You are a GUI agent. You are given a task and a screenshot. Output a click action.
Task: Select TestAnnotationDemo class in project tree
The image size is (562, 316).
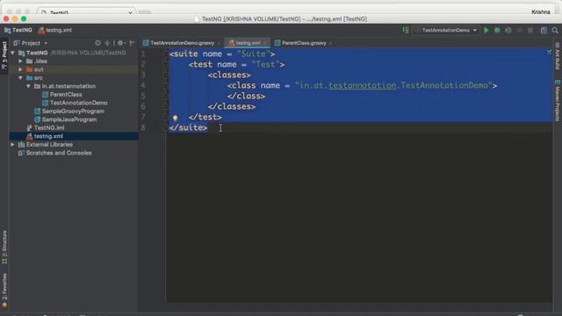tap(78, 103)
